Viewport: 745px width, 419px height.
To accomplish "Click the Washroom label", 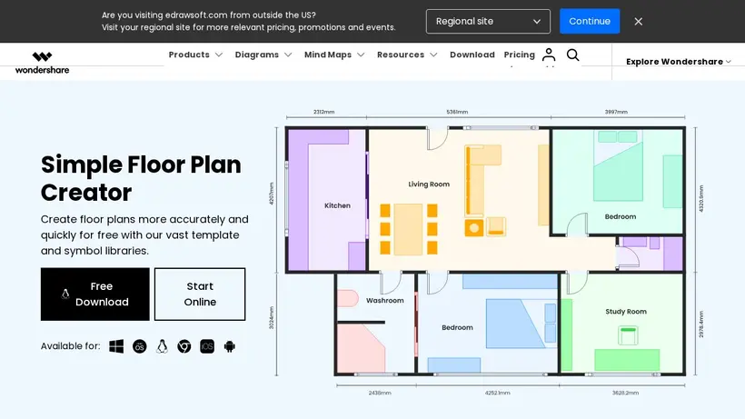I will (385, 301).
